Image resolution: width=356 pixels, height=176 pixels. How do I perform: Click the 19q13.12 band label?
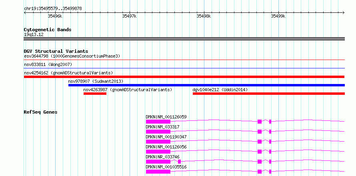pos(34,35)
